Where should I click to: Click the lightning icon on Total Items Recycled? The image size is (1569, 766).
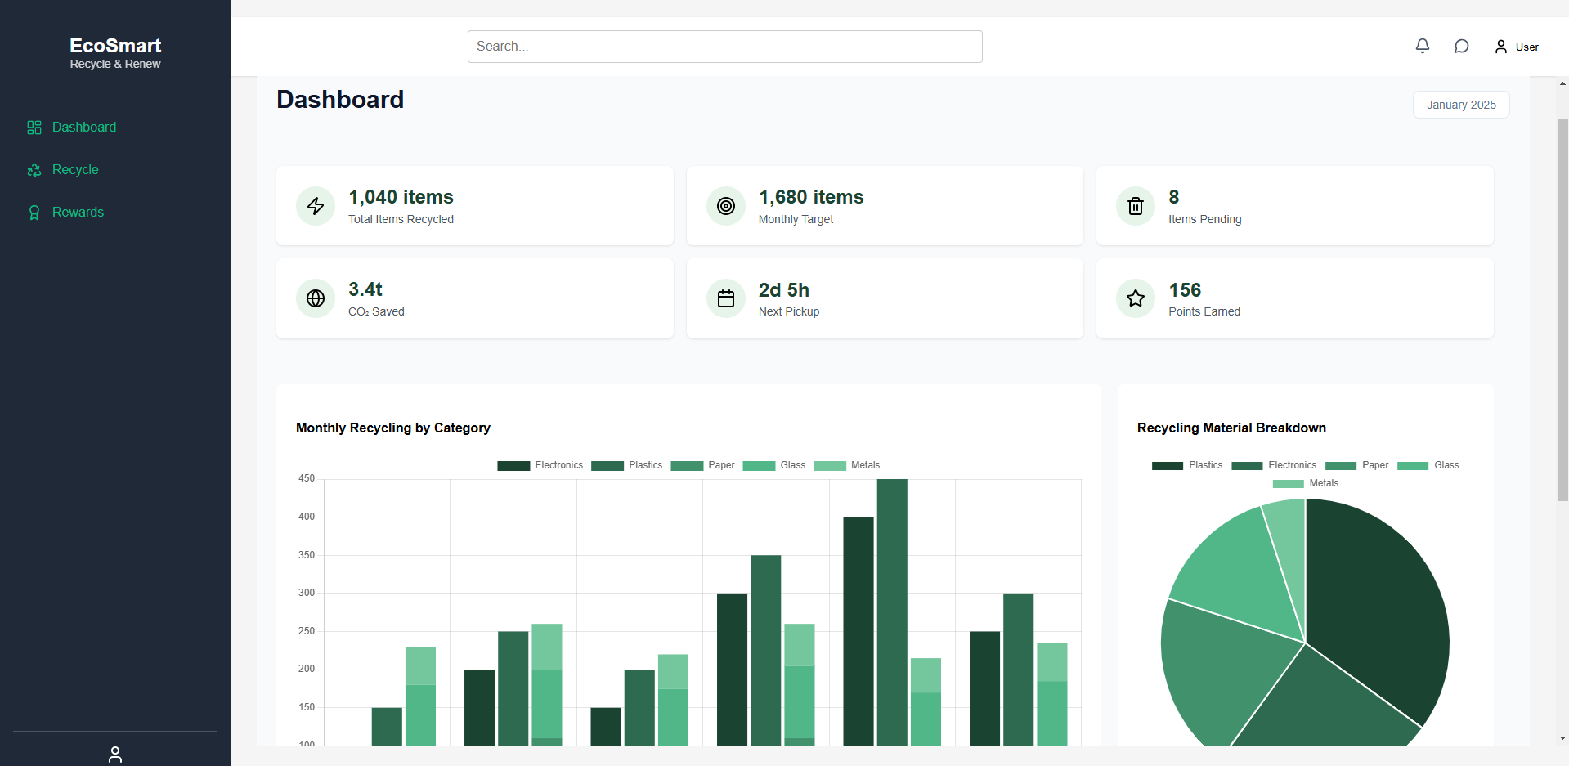pos(316,206)
